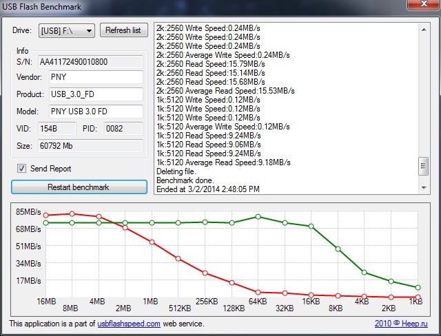Click the 51MB/s axis label on chart
This screenshot has width=441, height=336.
[x=28, y=246]
